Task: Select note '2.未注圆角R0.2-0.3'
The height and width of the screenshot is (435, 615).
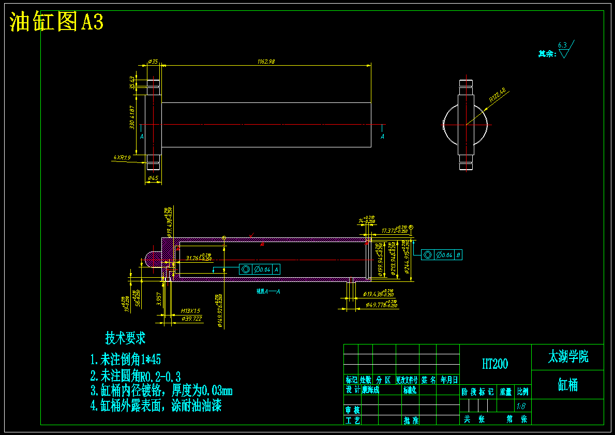Action: [x=136, y=376]
